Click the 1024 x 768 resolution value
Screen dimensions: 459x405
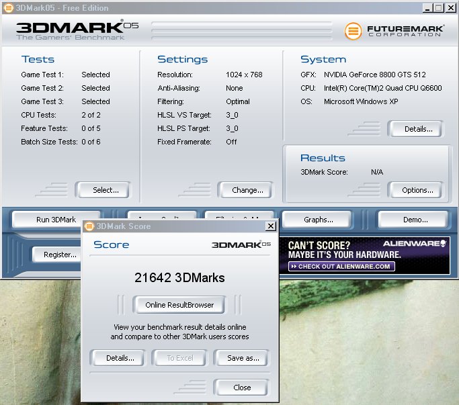pos(244,75)
